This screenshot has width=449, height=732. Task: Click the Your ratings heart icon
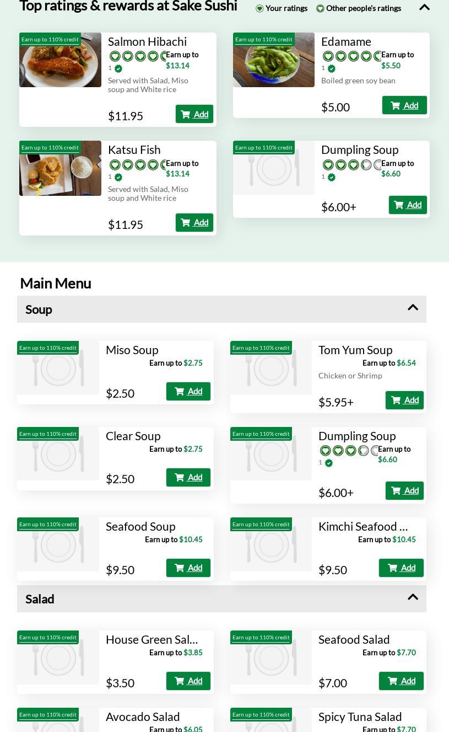(x=260, y=8)
